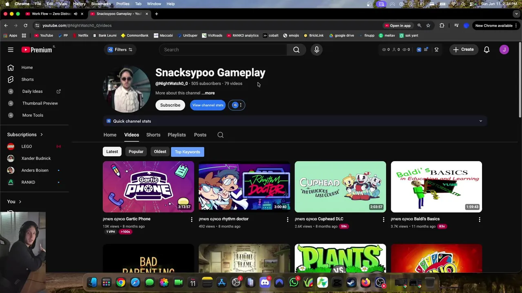Open the Chrome three-dot menu

[x=516, y=26]
